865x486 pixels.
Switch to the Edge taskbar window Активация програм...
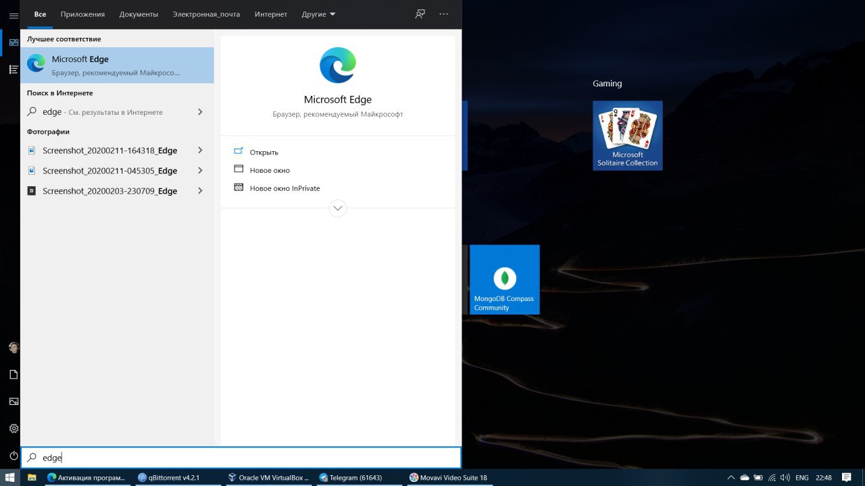(86, 477)
